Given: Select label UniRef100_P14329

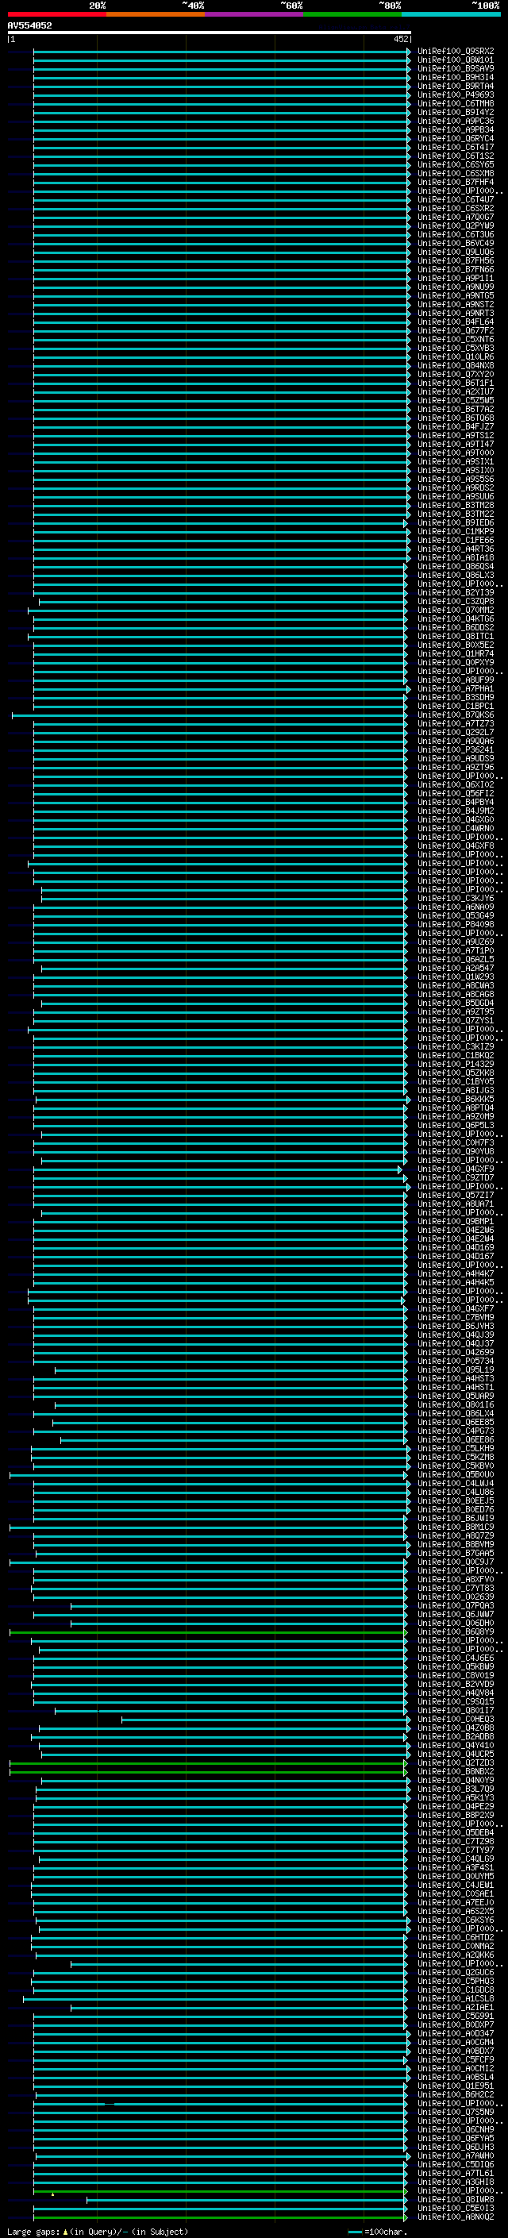Looking at the screenshot, I should point(456,1065).
